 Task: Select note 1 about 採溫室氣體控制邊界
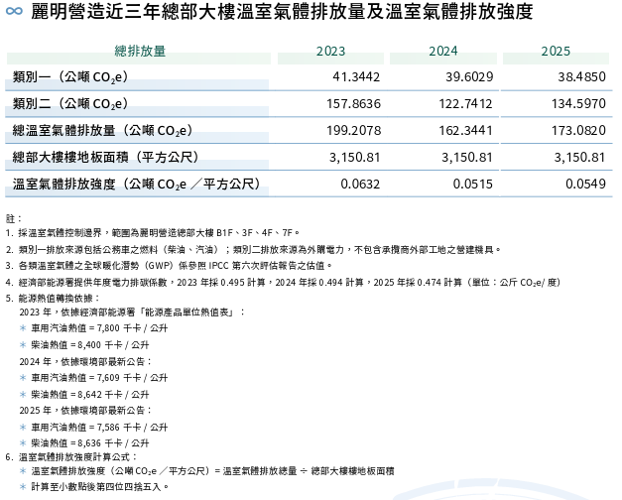[153, 233]
